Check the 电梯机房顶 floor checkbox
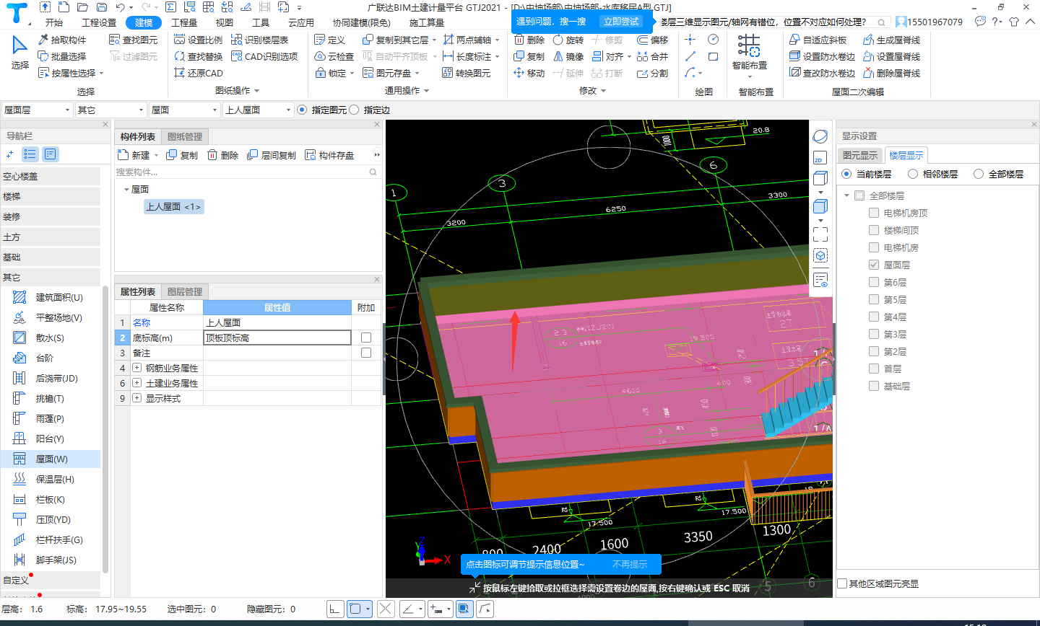The width and height of the screenshot is (1040, 626). 874,213
